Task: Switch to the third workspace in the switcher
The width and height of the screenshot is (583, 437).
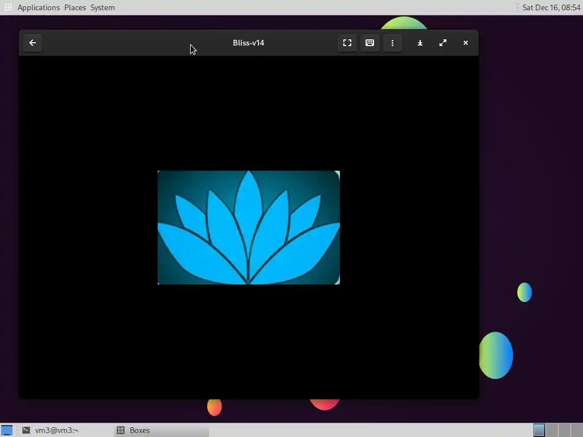Action: coord(564,430)
